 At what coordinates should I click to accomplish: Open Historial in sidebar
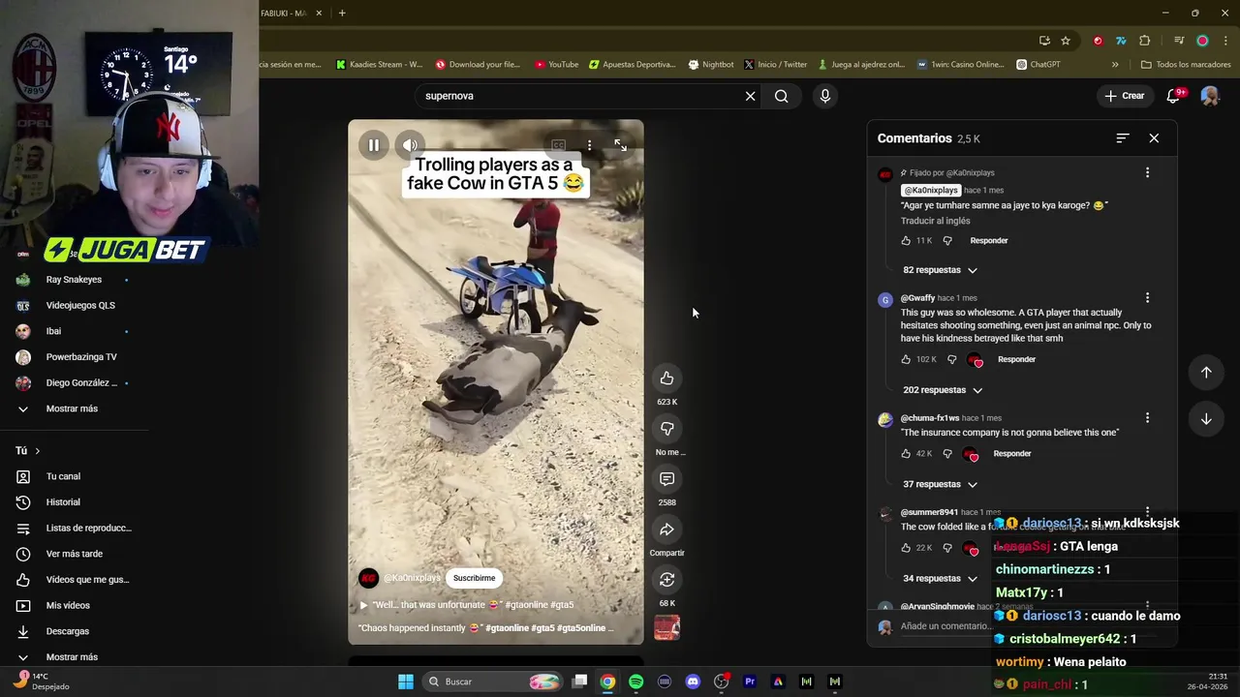(x=63, y=501)
